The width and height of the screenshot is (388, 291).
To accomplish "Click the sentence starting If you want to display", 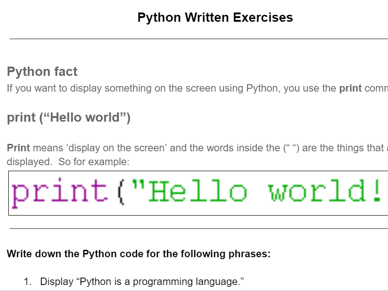I will coord(93,88).
